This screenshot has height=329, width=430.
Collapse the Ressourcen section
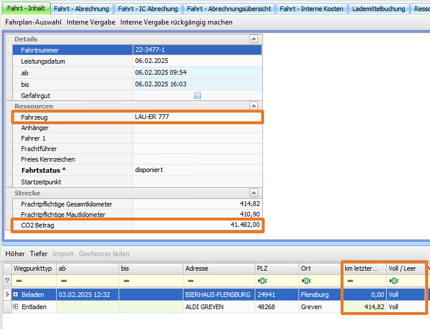[254, 106]
